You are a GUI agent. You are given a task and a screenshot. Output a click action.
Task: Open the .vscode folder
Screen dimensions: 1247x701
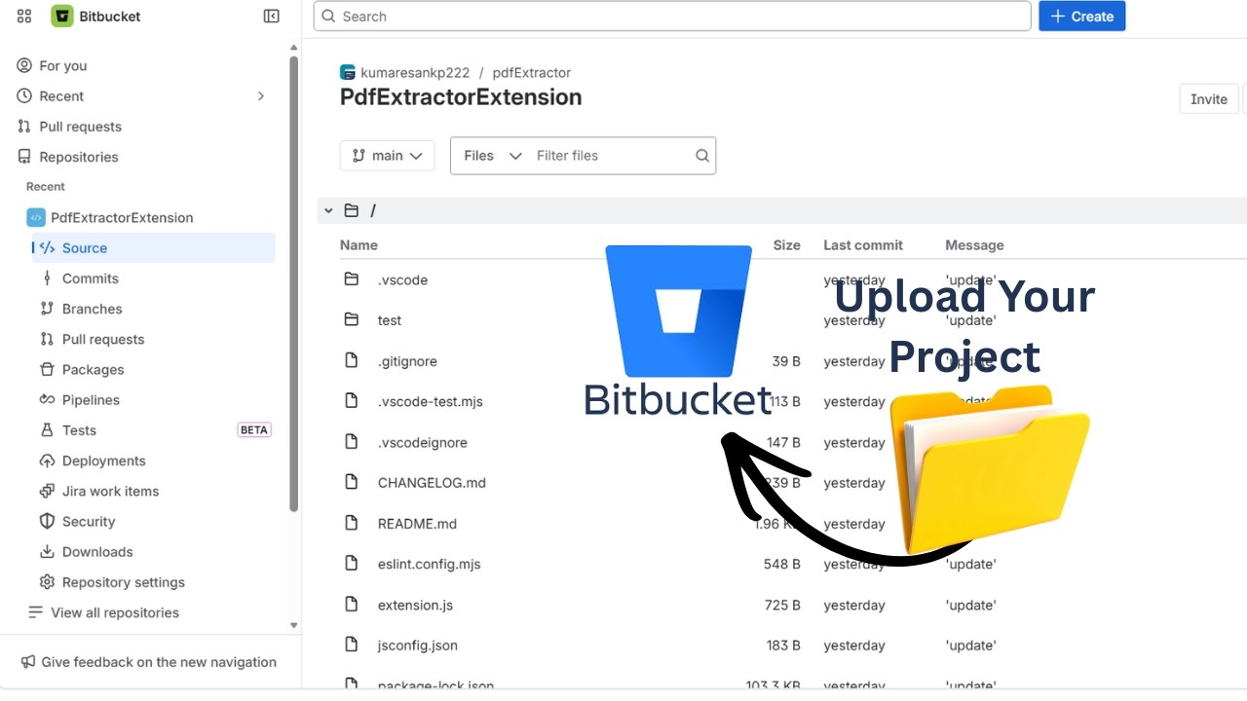point(402,279)
